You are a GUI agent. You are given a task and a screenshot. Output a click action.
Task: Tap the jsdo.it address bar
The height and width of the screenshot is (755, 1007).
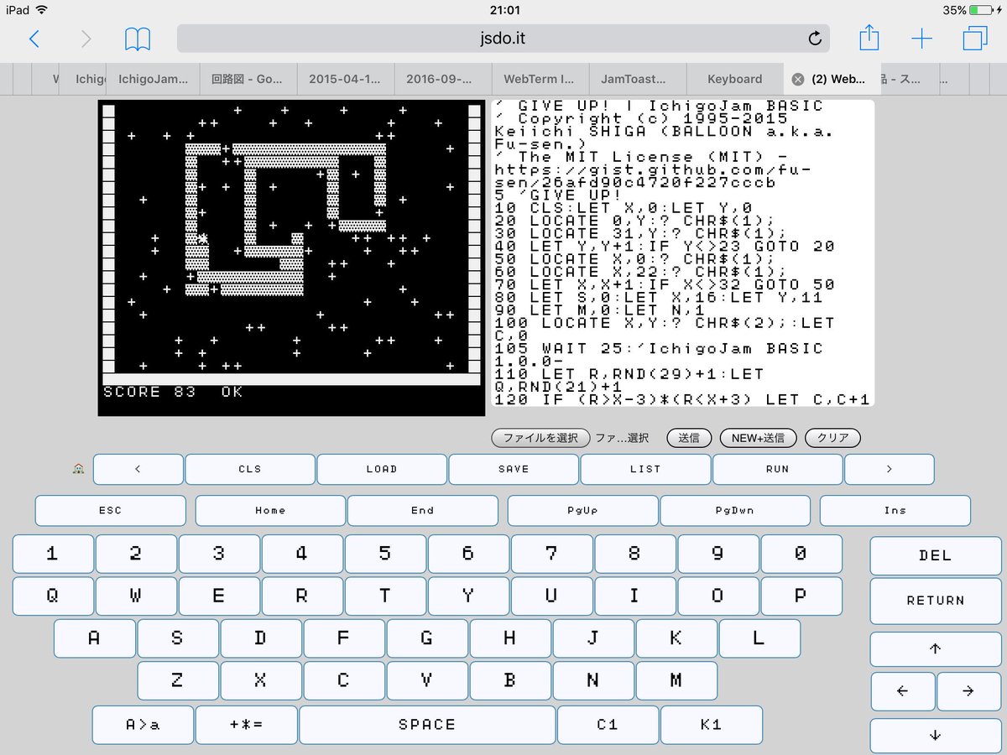[503, 39]
